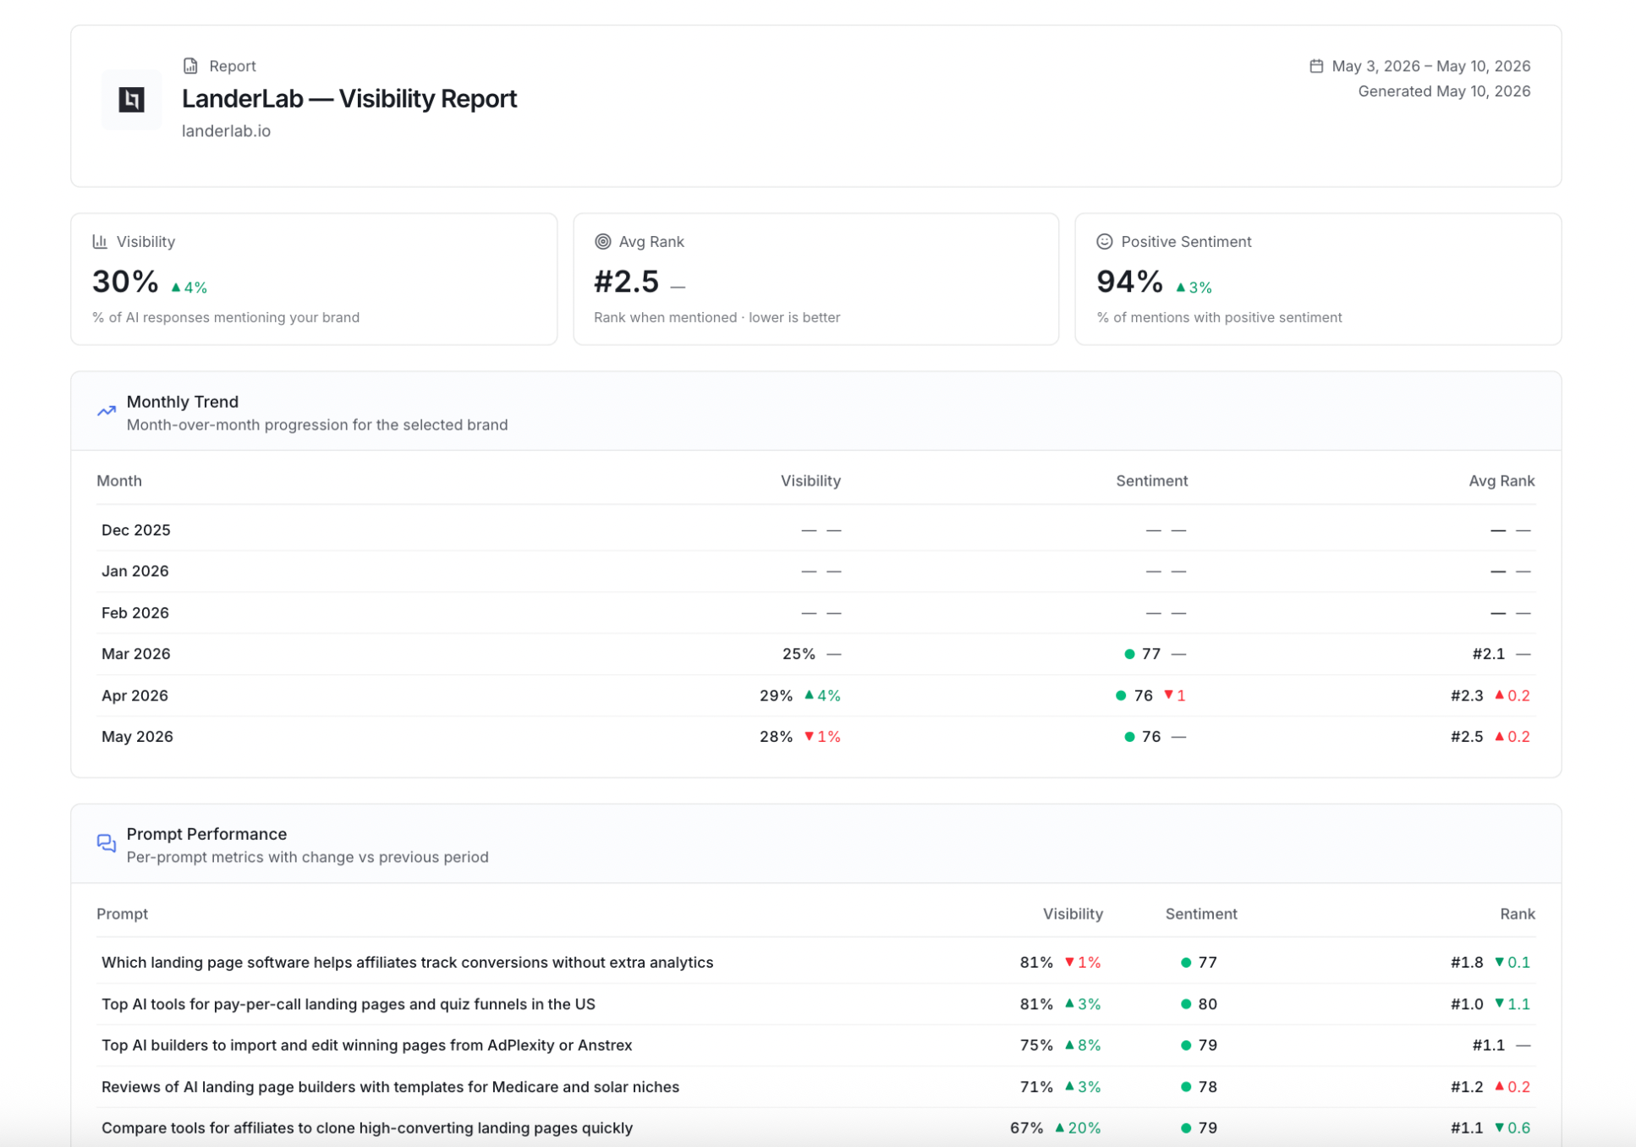The height and width of the screenshot is (1147, 1636).
Task: Click the Positive Sentiment smiley icon
Action: 1104,242
